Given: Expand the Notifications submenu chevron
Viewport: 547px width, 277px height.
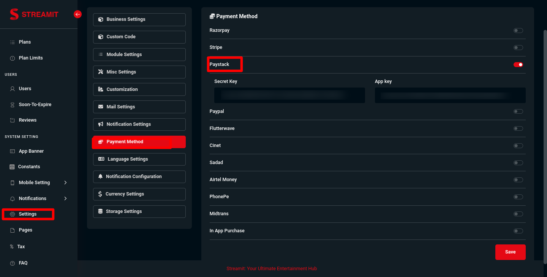Looking at the screenshot, I should [65, 199].
